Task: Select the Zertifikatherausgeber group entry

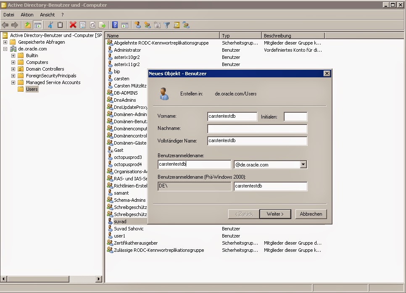Action: point(136,243)
